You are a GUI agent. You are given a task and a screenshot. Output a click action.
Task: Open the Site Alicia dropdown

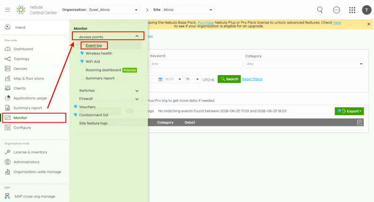[188, 10]
